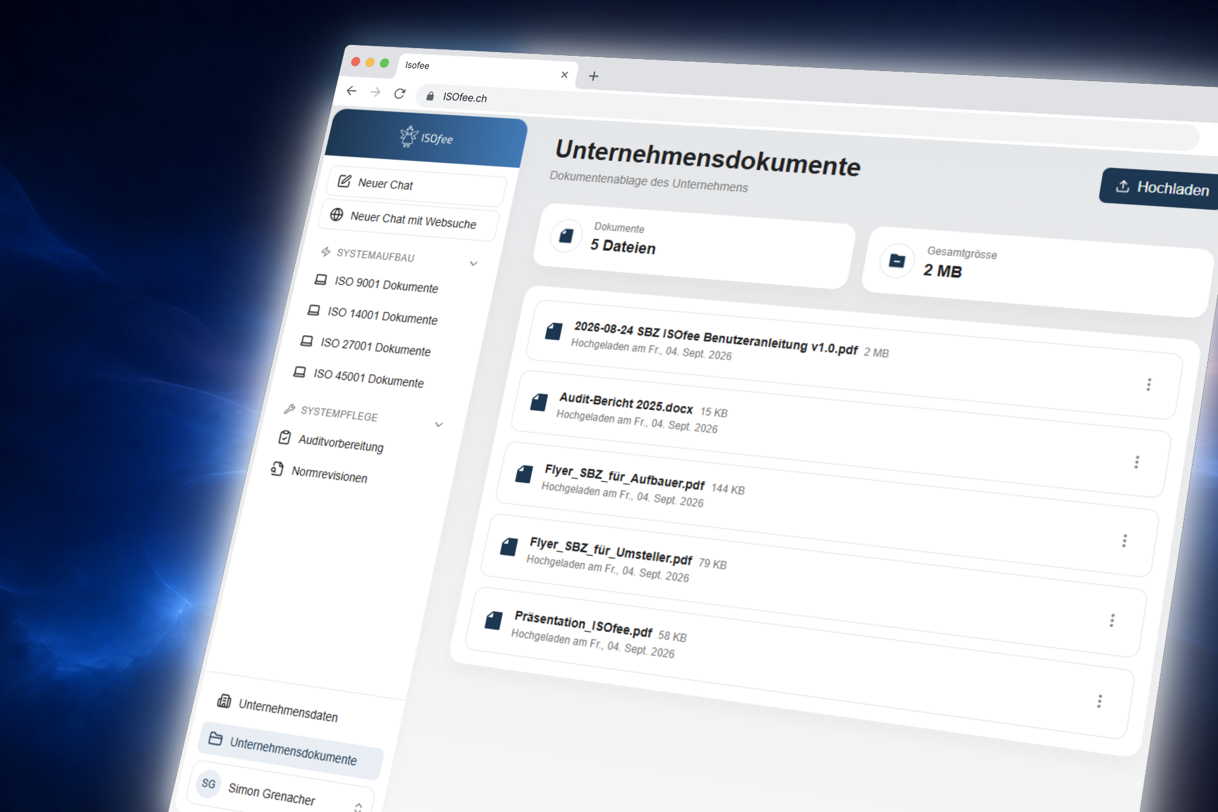Open a new browser tab with plus
Viewport: 1218px width, 812px height.
[x=594, y=76]
